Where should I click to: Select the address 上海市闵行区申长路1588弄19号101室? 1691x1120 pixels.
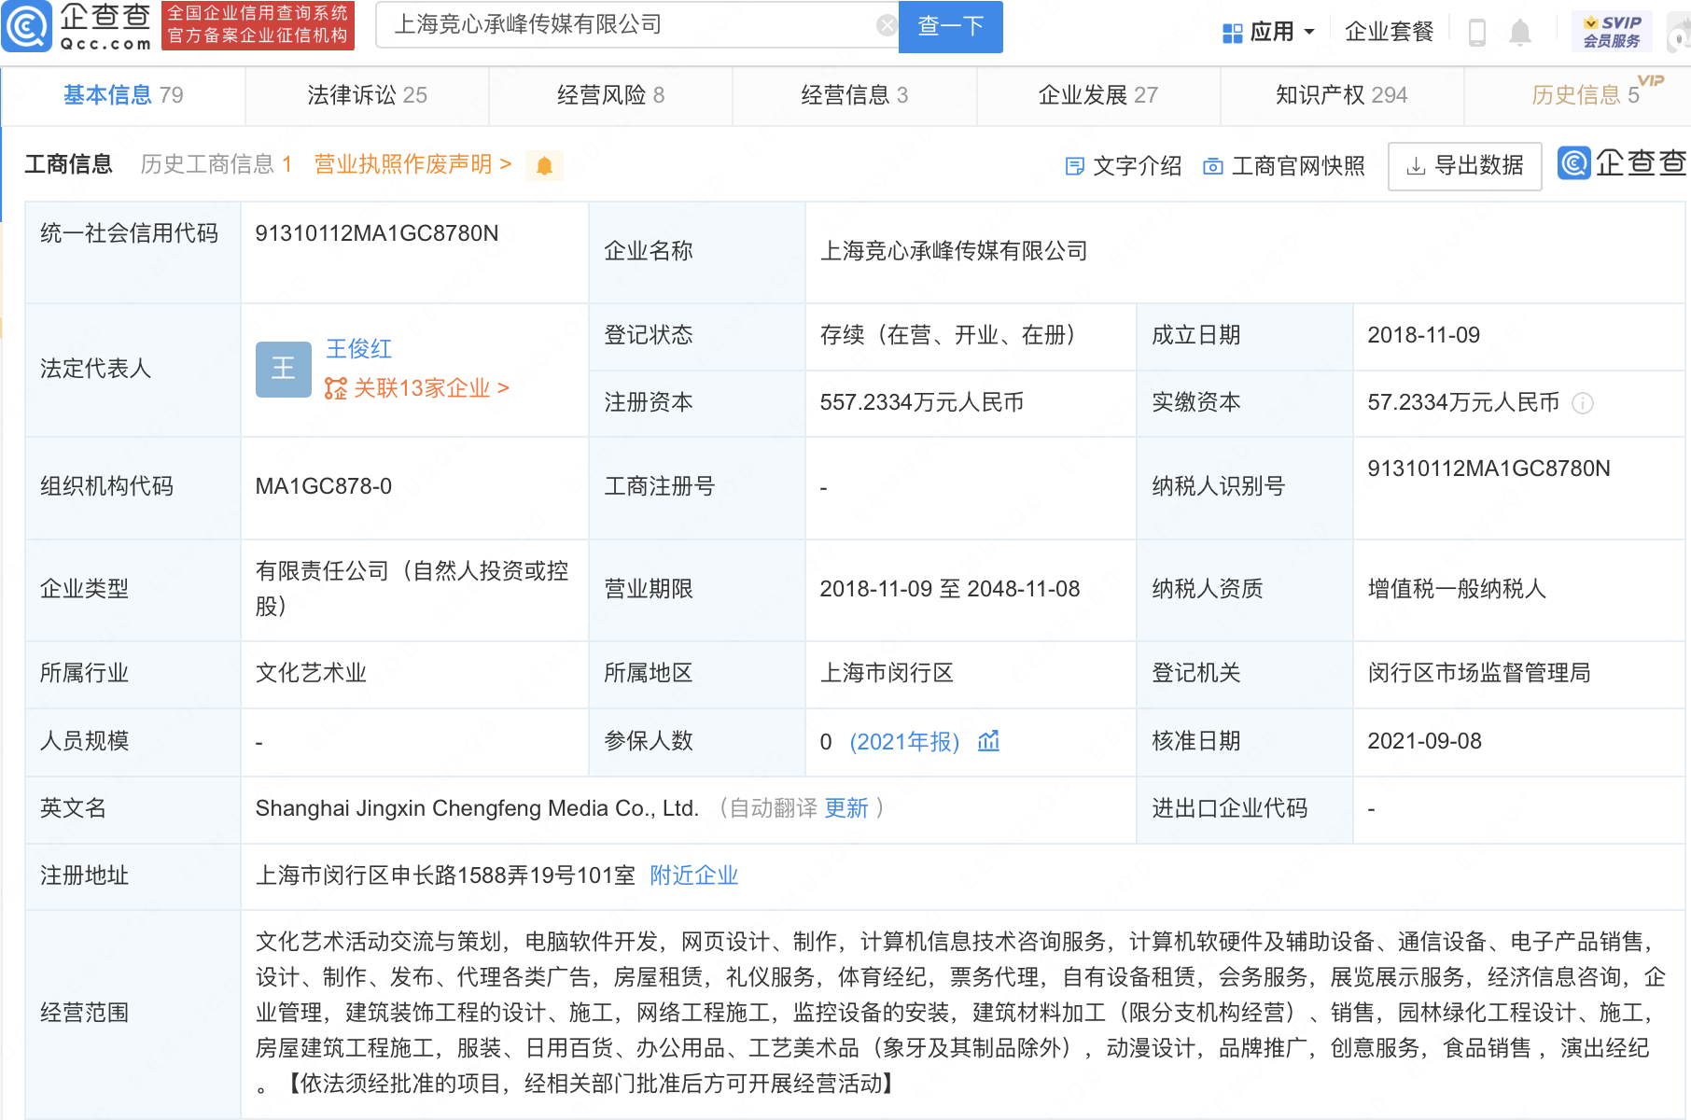(x=445, y=875)
